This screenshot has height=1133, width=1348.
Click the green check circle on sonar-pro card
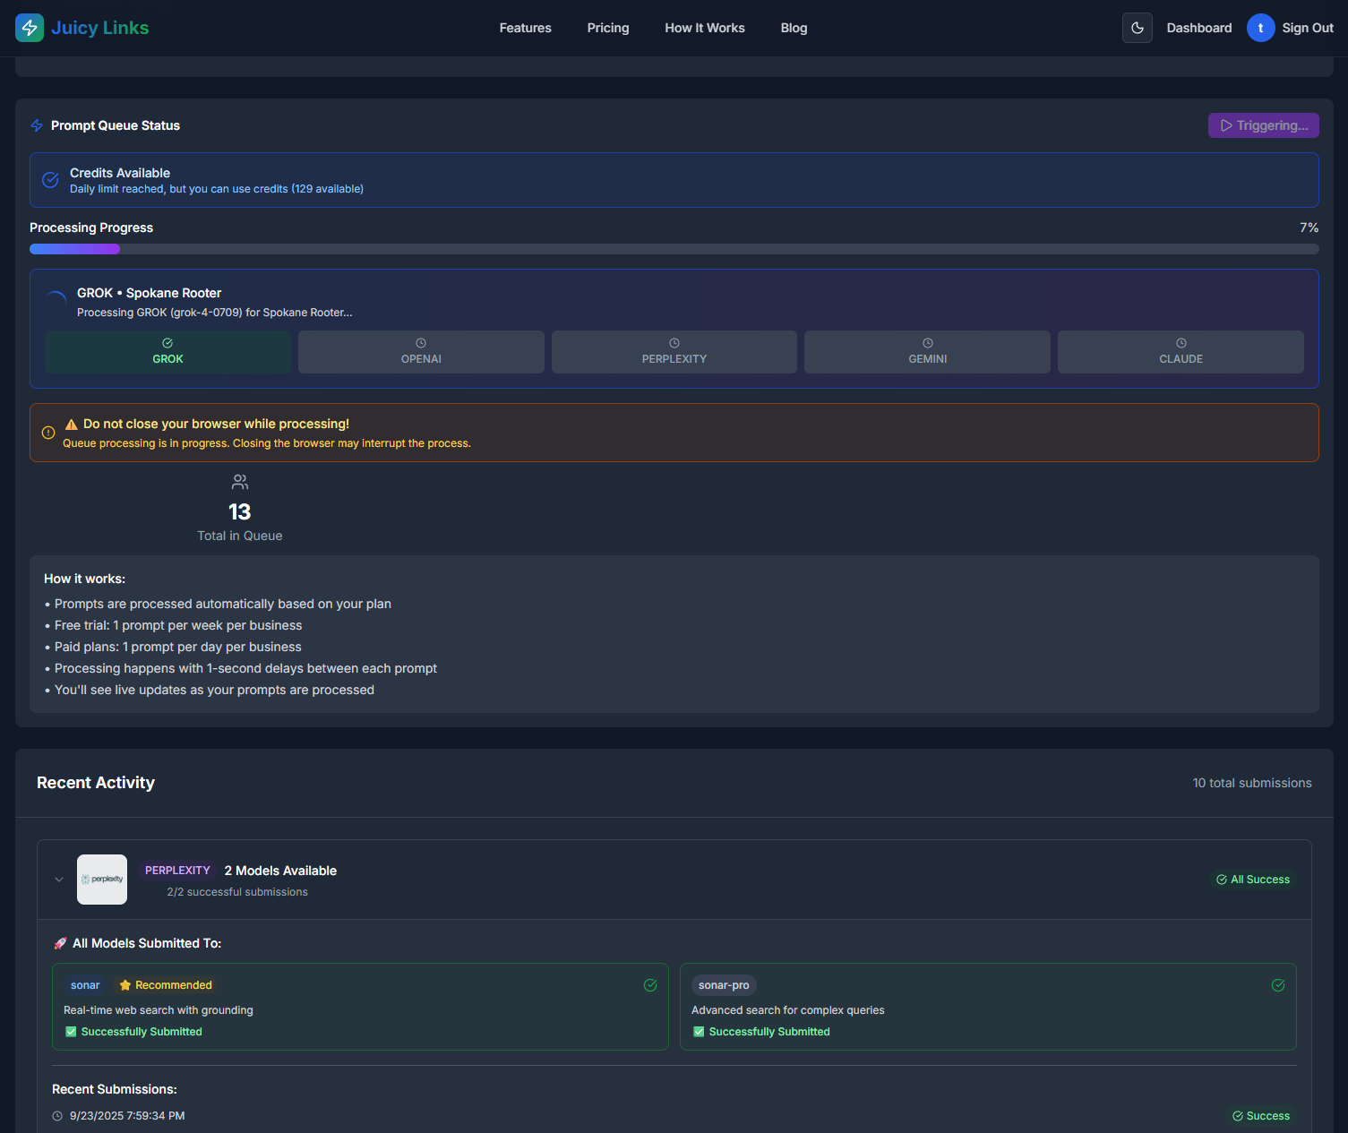(x=1278, y=985)
